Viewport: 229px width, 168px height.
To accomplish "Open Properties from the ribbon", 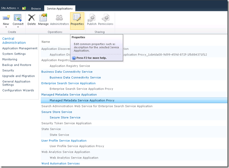I will click(x=77, y=19).
